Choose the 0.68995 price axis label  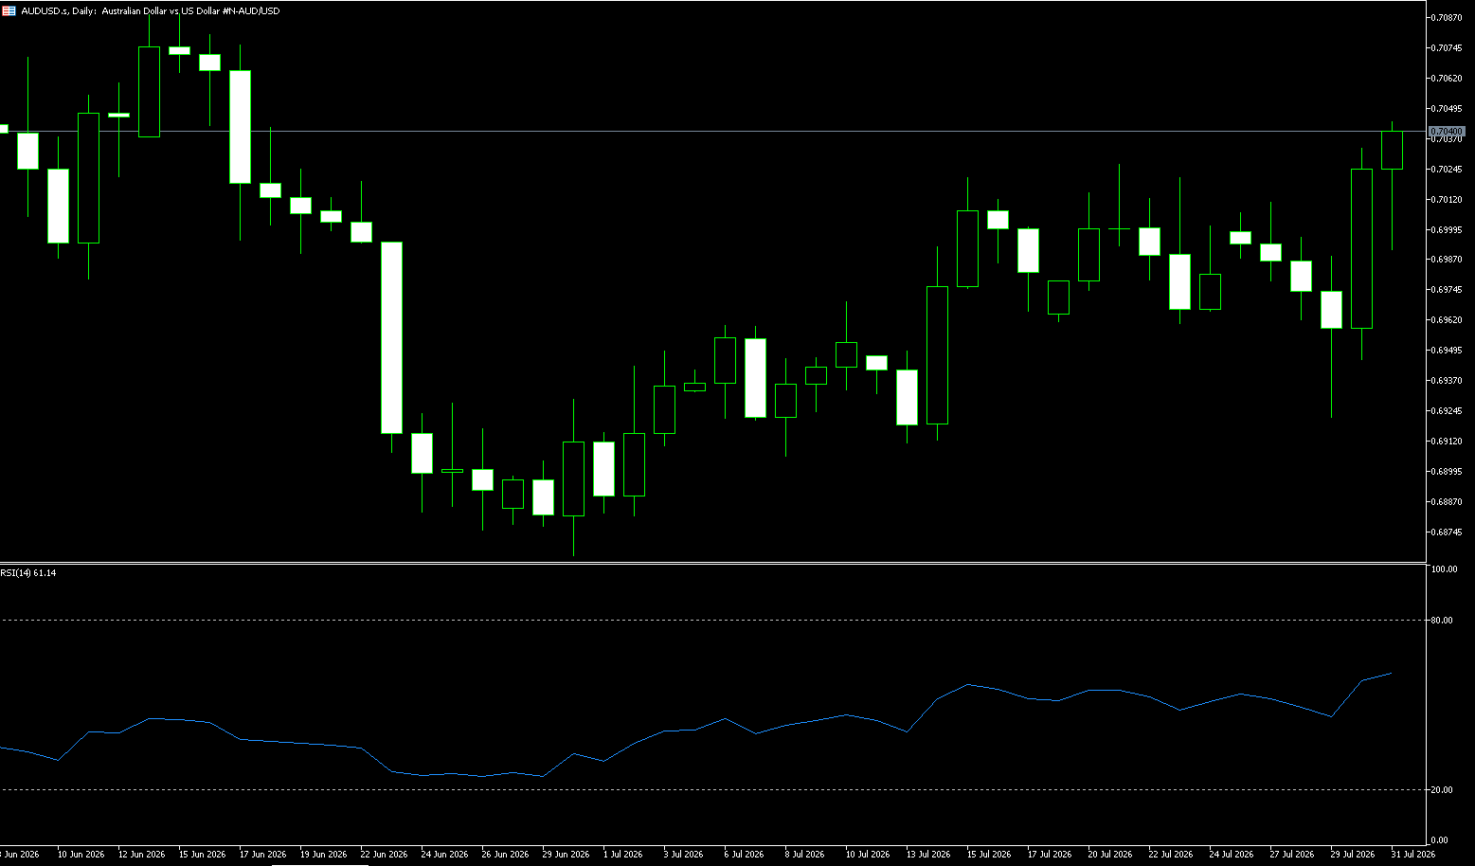click(1448, 472)
